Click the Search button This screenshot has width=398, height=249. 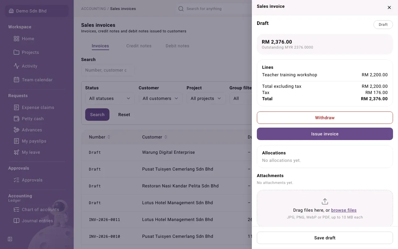click(x=97, y=115)
